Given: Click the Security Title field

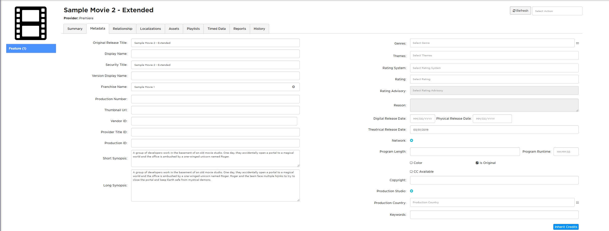Looking at the screenshot, I should pyautogui.click(x=215, y=65).
